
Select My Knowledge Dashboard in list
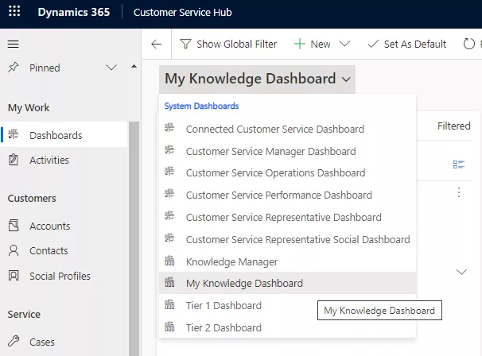tap(287, 283)
